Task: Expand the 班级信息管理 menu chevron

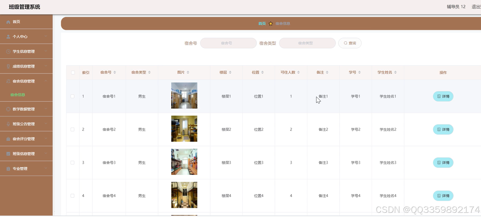Action: coord(46,153)
